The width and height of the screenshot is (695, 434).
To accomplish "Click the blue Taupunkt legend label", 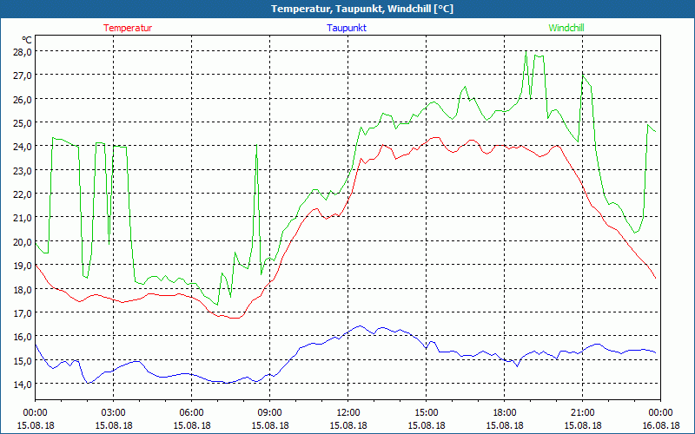I will 347,28.
